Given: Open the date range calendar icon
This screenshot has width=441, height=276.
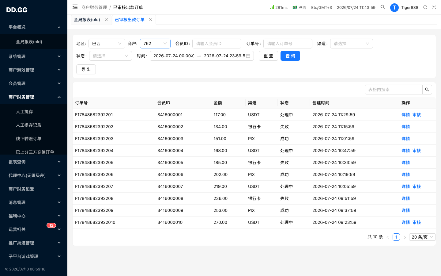Looking at the screenshot, I should [x=248, y=56].
